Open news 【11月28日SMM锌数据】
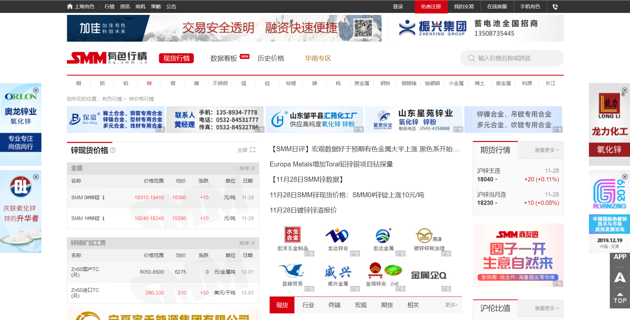630x320 pixels. point(307,179)
